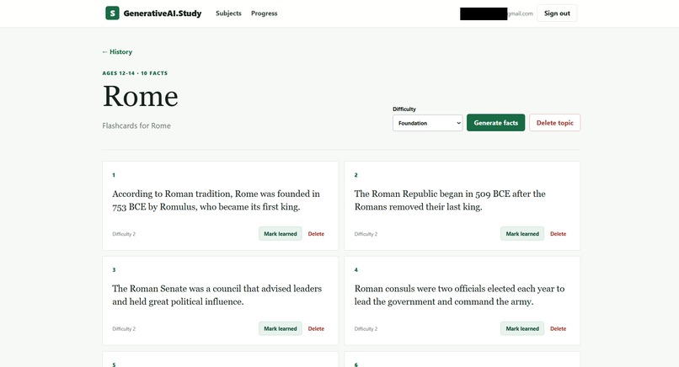Select the Roman Senate flashcard text

tap(217, 295)
